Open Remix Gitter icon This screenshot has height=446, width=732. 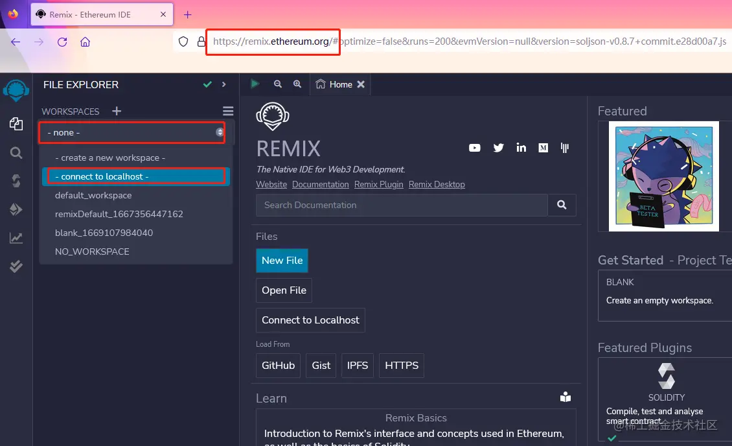coord(564,148)
